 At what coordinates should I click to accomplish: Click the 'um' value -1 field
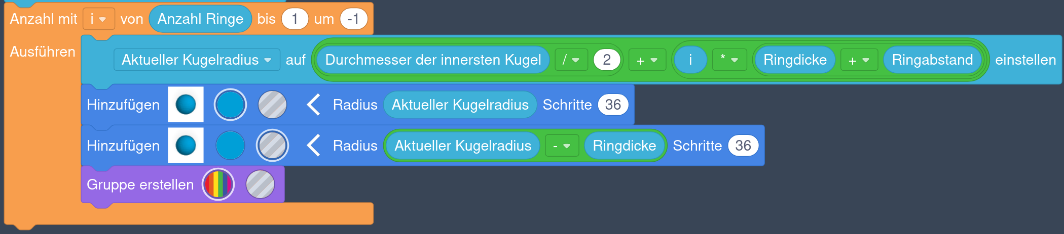353,19
